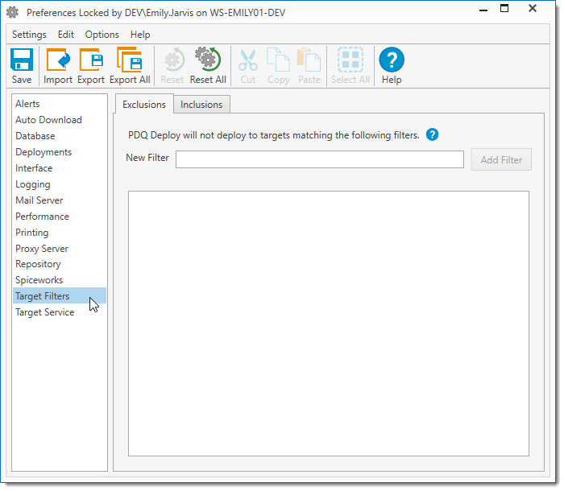Select the Exclusions tab
The width and height of the screenshot is (564, 491).
tap(144, 105)
